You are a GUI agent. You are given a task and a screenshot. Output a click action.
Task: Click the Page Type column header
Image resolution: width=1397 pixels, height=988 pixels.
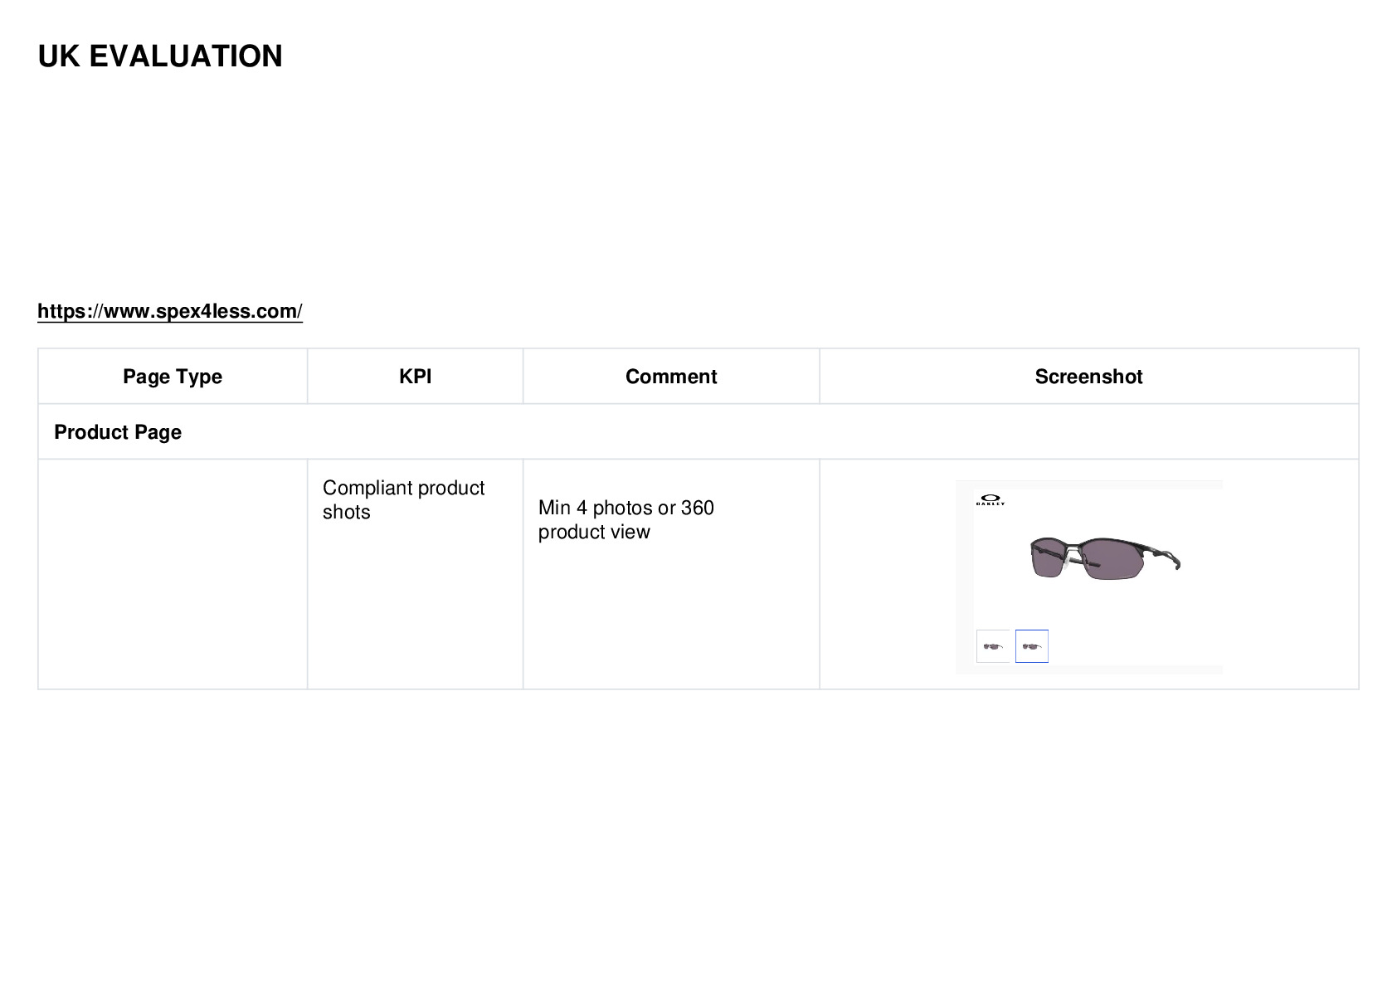click(x=173, y=377)
